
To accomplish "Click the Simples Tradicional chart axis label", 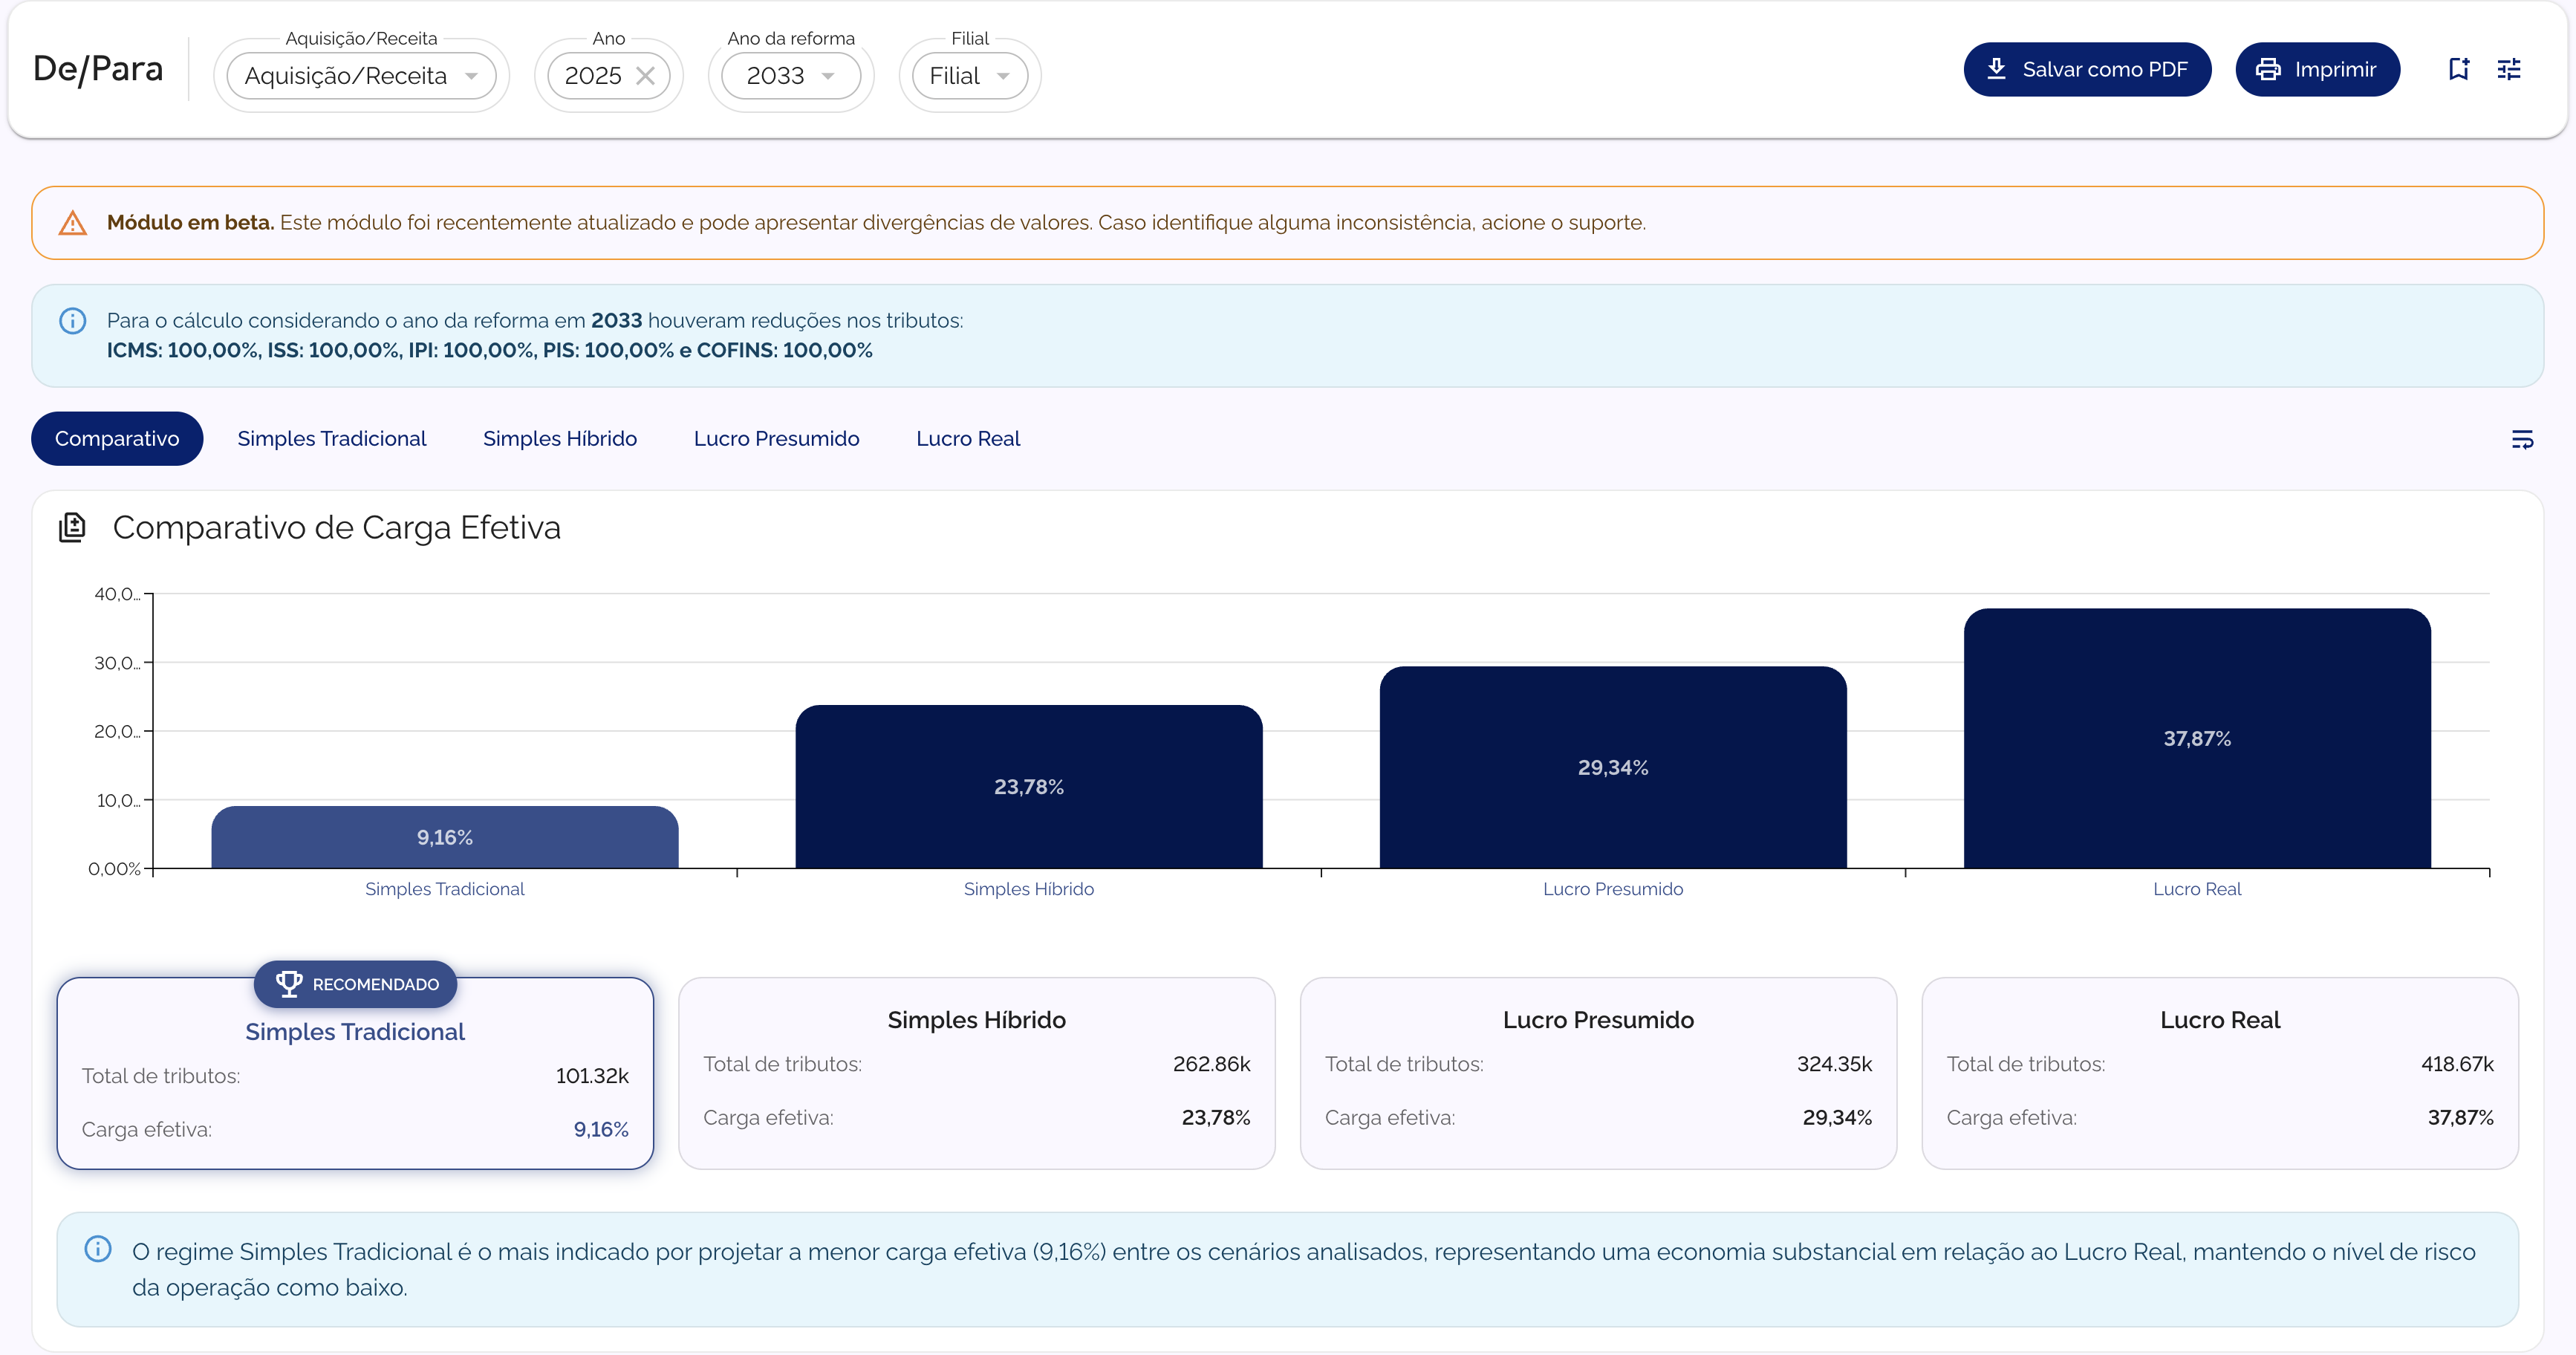I will [x=445, y=889].
